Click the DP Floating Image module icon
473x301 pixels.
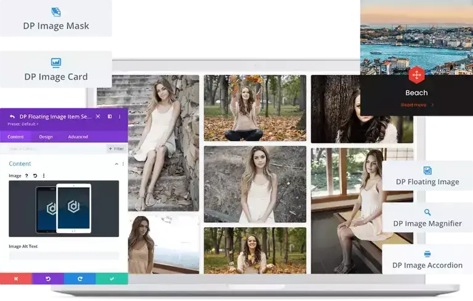tap(427, 171)
